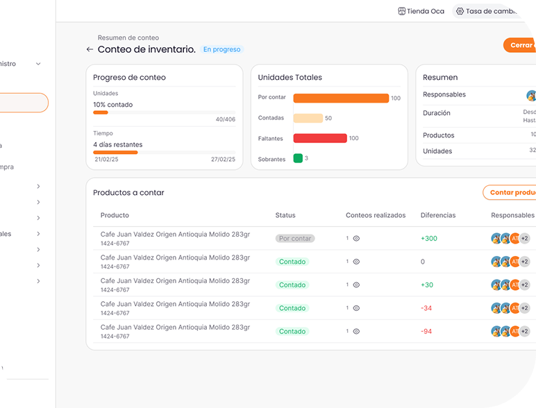This screenshot has height=408, width=536.
Task: Click the +2 badge in the 0 difference row
Action: (x=525, y=262)
